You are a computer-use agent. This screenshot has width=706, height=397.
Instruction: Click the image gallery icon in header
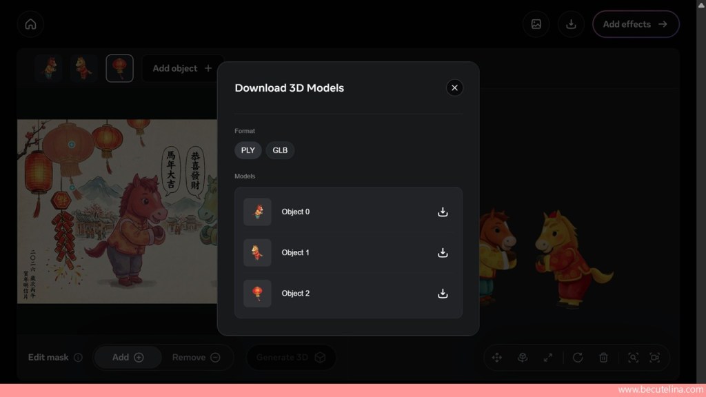(x=536, y=24)
